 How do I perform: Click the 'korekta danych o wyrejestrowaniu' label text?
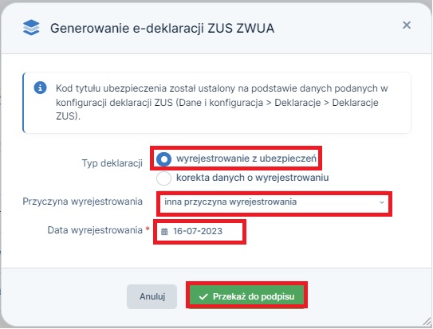tap(253, 178)
